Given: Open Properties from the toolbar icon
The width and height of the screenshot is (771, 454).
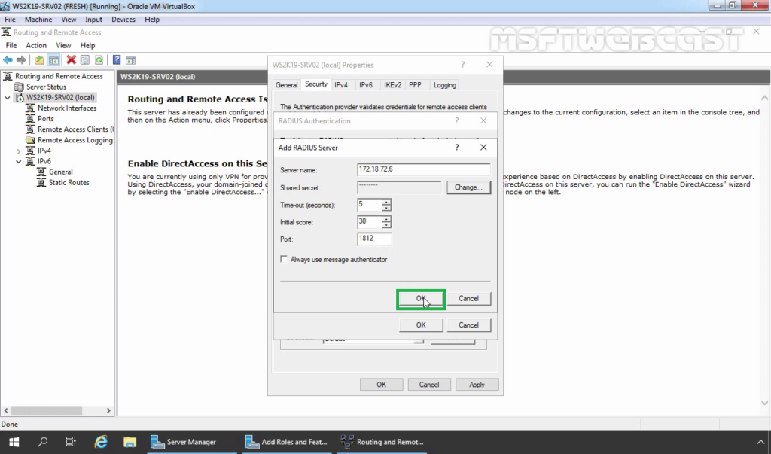Looking at the screenshot, I should pos(85,60).
